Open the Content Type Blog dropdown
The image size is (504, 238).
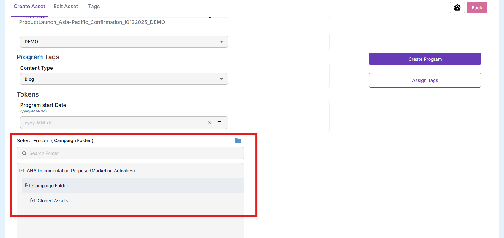point(124,79)
